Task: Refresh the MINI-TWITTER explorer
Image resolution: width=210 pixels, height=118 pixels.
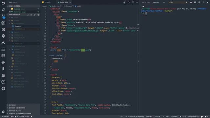Action: pyautogui.click(x=35, y=15)
